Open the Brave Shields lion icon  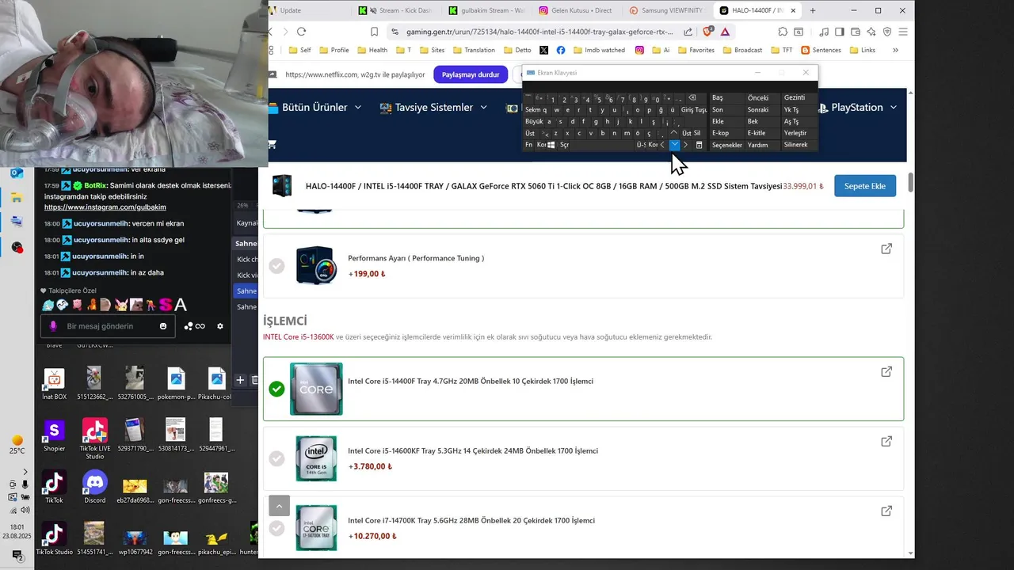[x=707, y=32]
